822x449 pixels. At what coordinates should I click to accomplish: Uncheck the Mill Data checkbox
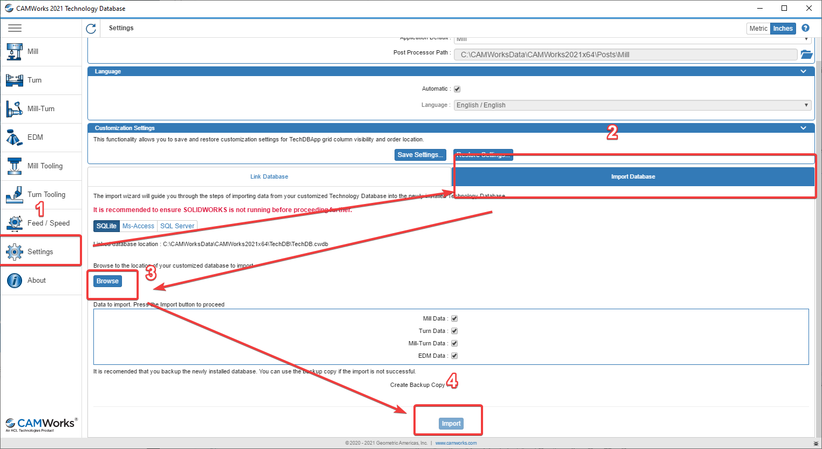pos(454,318)
